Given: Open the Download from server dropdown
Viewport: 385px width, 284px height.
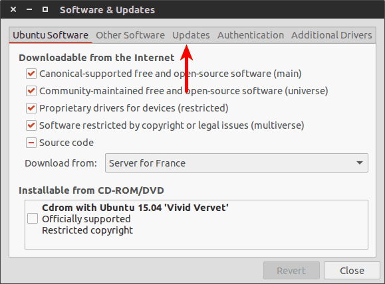Looking at the screenshot, I should (x=237, y=163).
